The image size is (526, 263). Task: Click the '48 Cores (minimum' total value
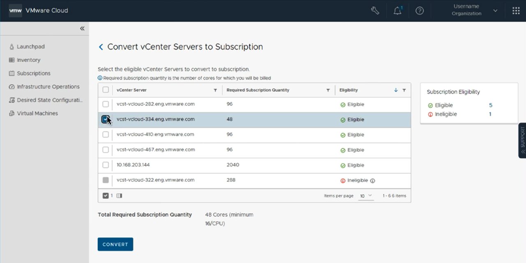point(229,215)
